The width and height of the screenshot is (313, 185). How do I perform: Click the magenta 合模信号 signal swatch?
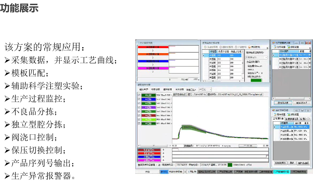coord(149,160)
